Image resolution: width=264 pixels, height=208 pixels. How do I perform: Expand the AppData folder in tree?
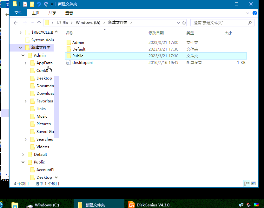tap(25, 63)
